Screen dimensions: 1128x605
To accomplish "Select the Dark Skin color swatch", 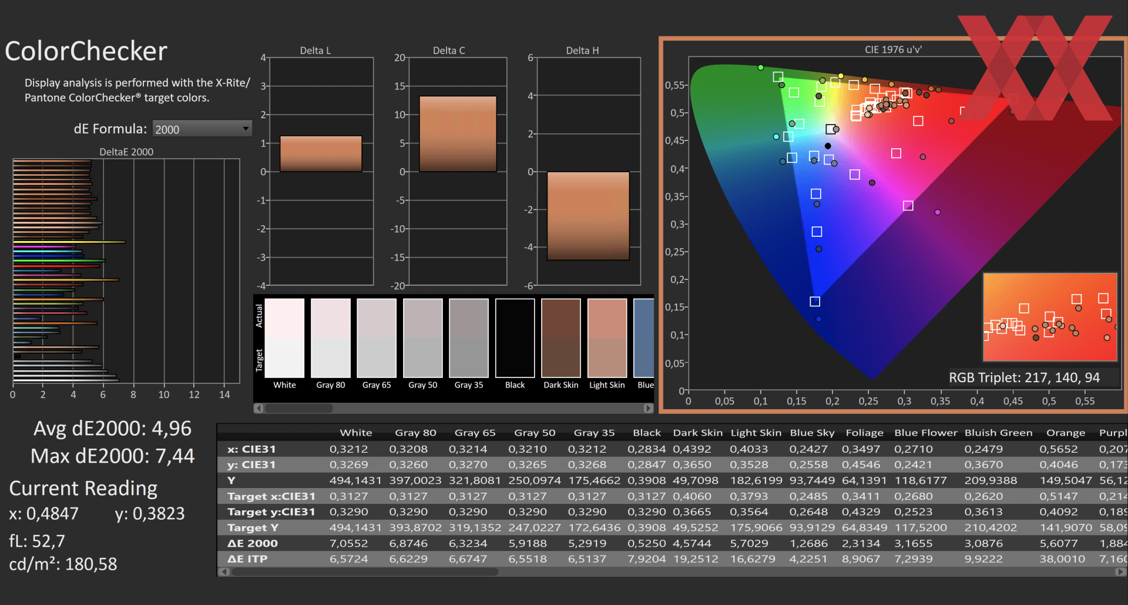I will (561, 338).
